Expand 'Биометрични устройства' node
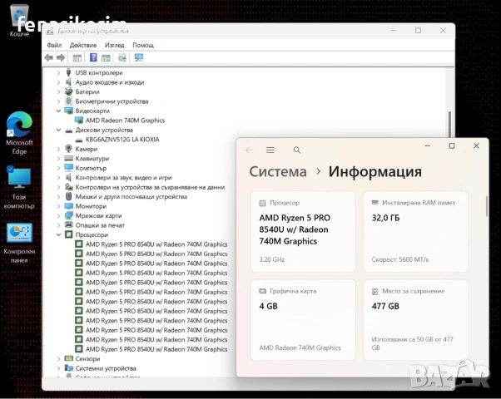The image size is (501, 399). (58, 101)
